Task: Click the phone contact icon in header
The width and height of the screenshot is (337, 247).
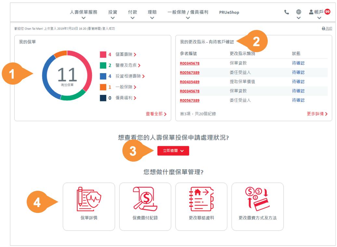Action: [286, 12]
